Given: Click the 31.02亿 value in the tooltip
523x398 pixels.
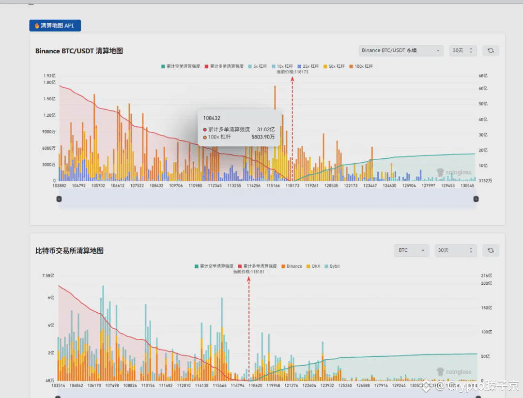Looking at the screenshot, I should [x=266, y=129].
